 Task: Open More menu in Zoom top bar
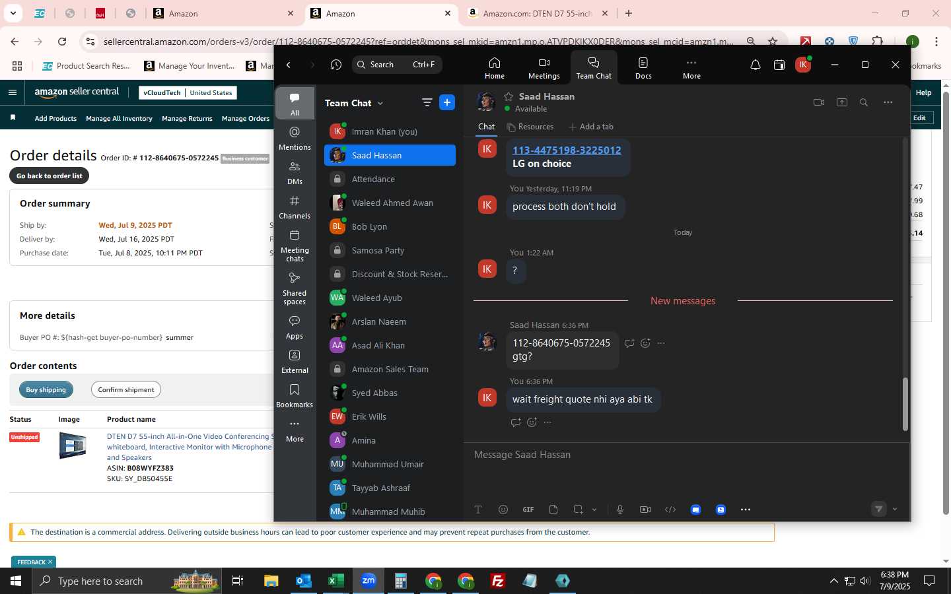[x=691, y=68]
